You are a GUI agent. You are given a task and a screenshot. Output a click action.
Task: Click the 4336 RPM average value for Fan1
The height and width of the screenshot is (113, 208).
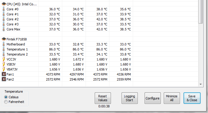point(124,74)
